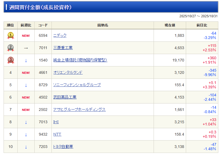Screen dimensions: 223x154
Task: Click the current price 3,215
Action: pos(179,122)
